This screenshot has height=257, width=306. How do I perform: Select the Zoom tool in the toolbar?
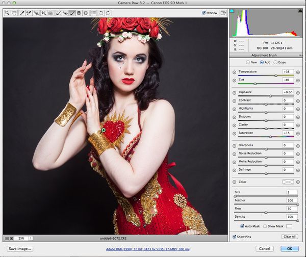[7, 12]
